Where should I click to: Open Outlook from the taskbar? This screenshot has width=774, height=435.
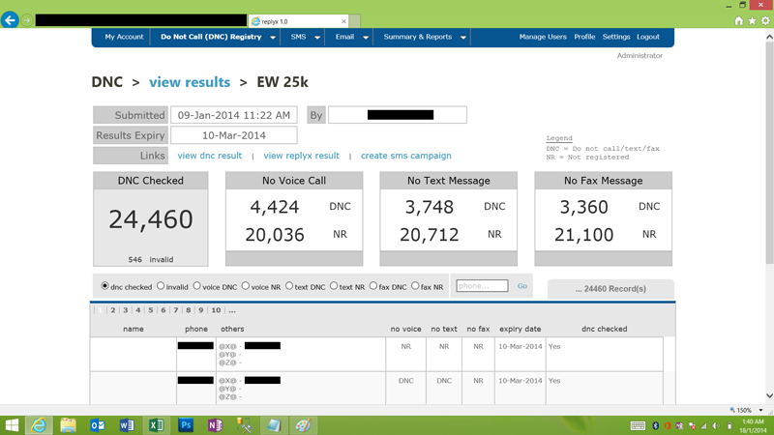(98, 424)
